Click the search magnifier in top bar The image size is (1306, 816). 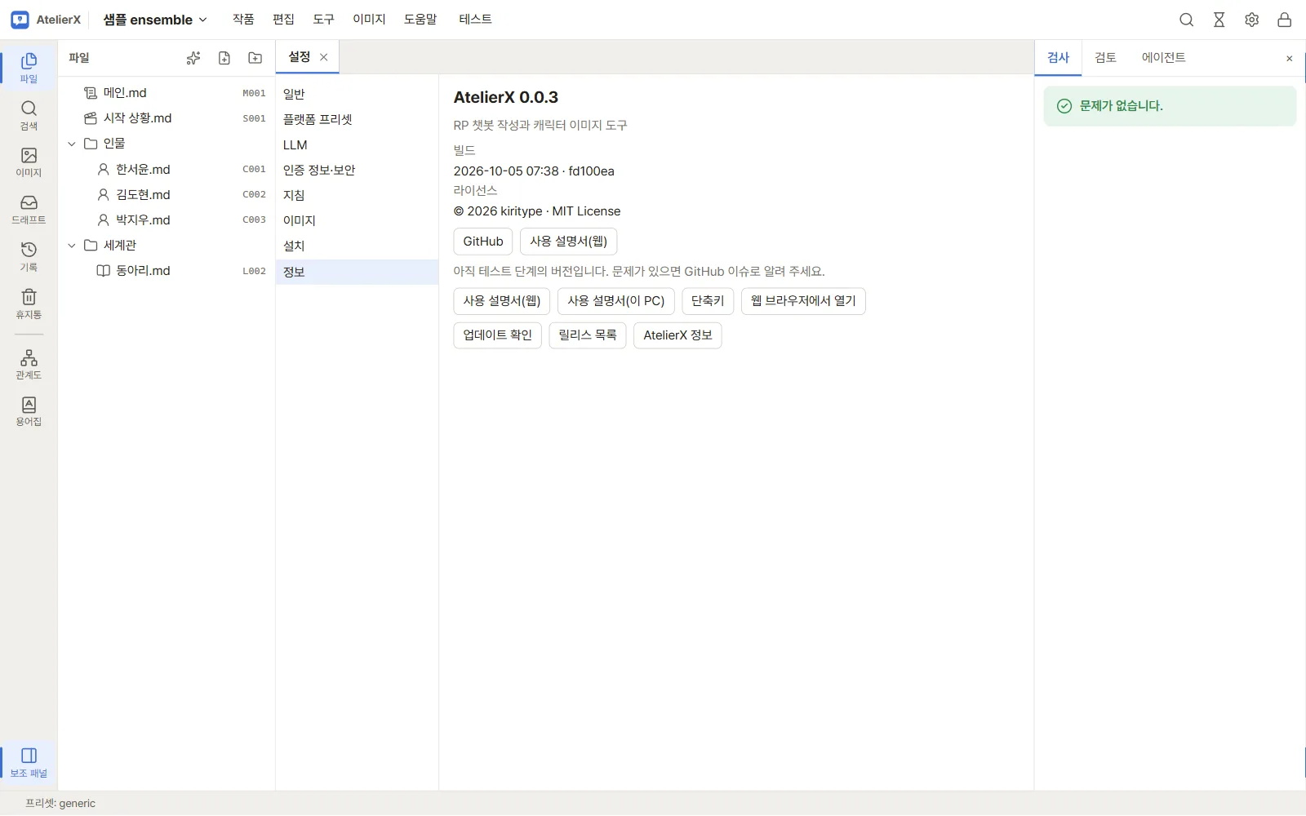1187,20
